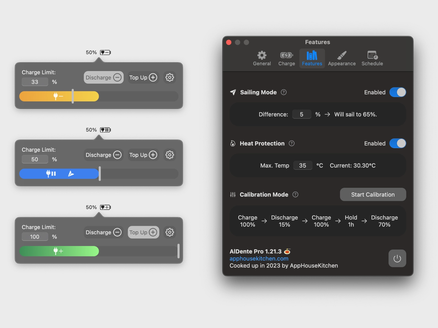Close the Features window

click(x=229, y=42)
